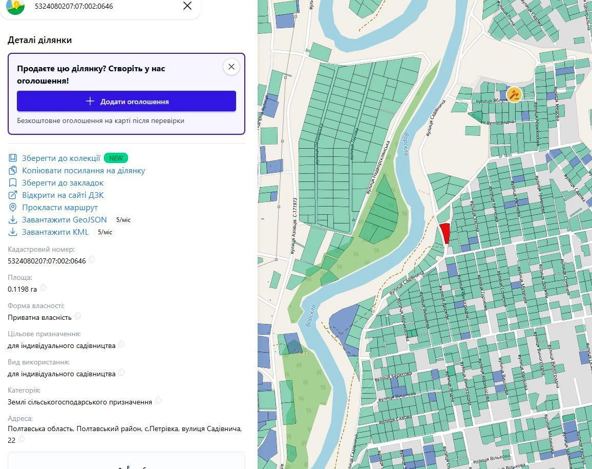Click the 'Завантажити GeoJSON' link
Viewport: 592px width, 469px height.
coord(64,219)
